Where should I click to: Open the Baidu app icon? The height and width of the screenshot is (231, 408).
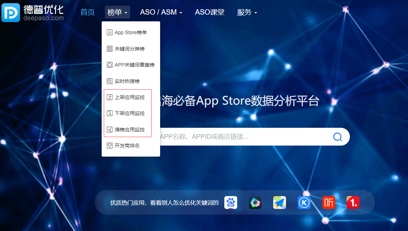(231, 203)
